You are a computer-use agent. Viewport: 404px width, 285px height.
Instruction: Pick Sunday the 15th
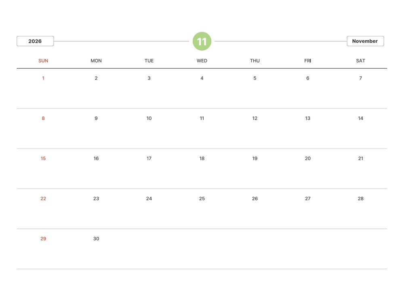coord(43,158)
